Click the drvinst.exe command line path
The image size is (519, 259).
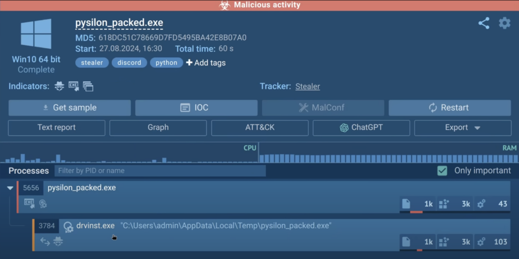tap(226, 226)
